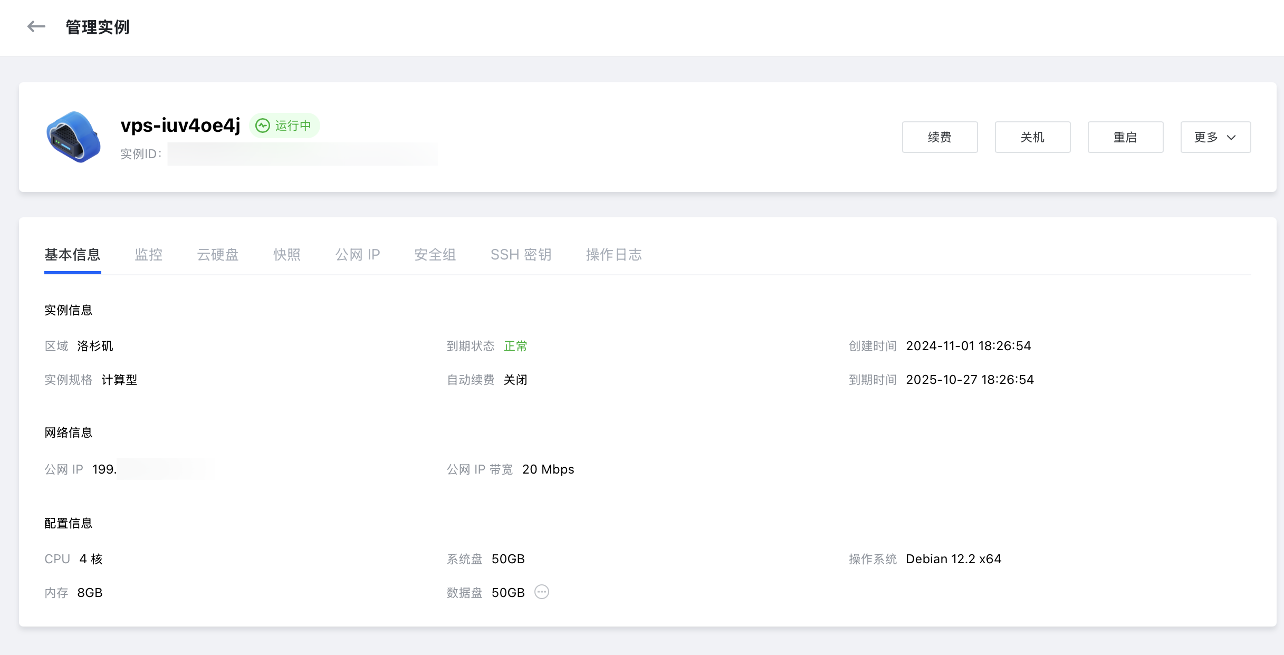Open the 安全组 tab

click(435, 255)
